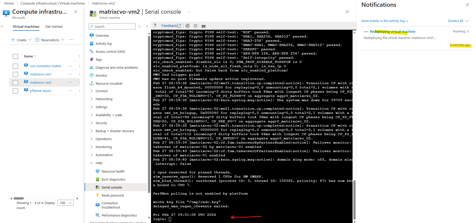The width and height of the screenshot is (476, 223).
Task: Check the pfSense-Azure checkbox
Action: click(x=16, y=91)
